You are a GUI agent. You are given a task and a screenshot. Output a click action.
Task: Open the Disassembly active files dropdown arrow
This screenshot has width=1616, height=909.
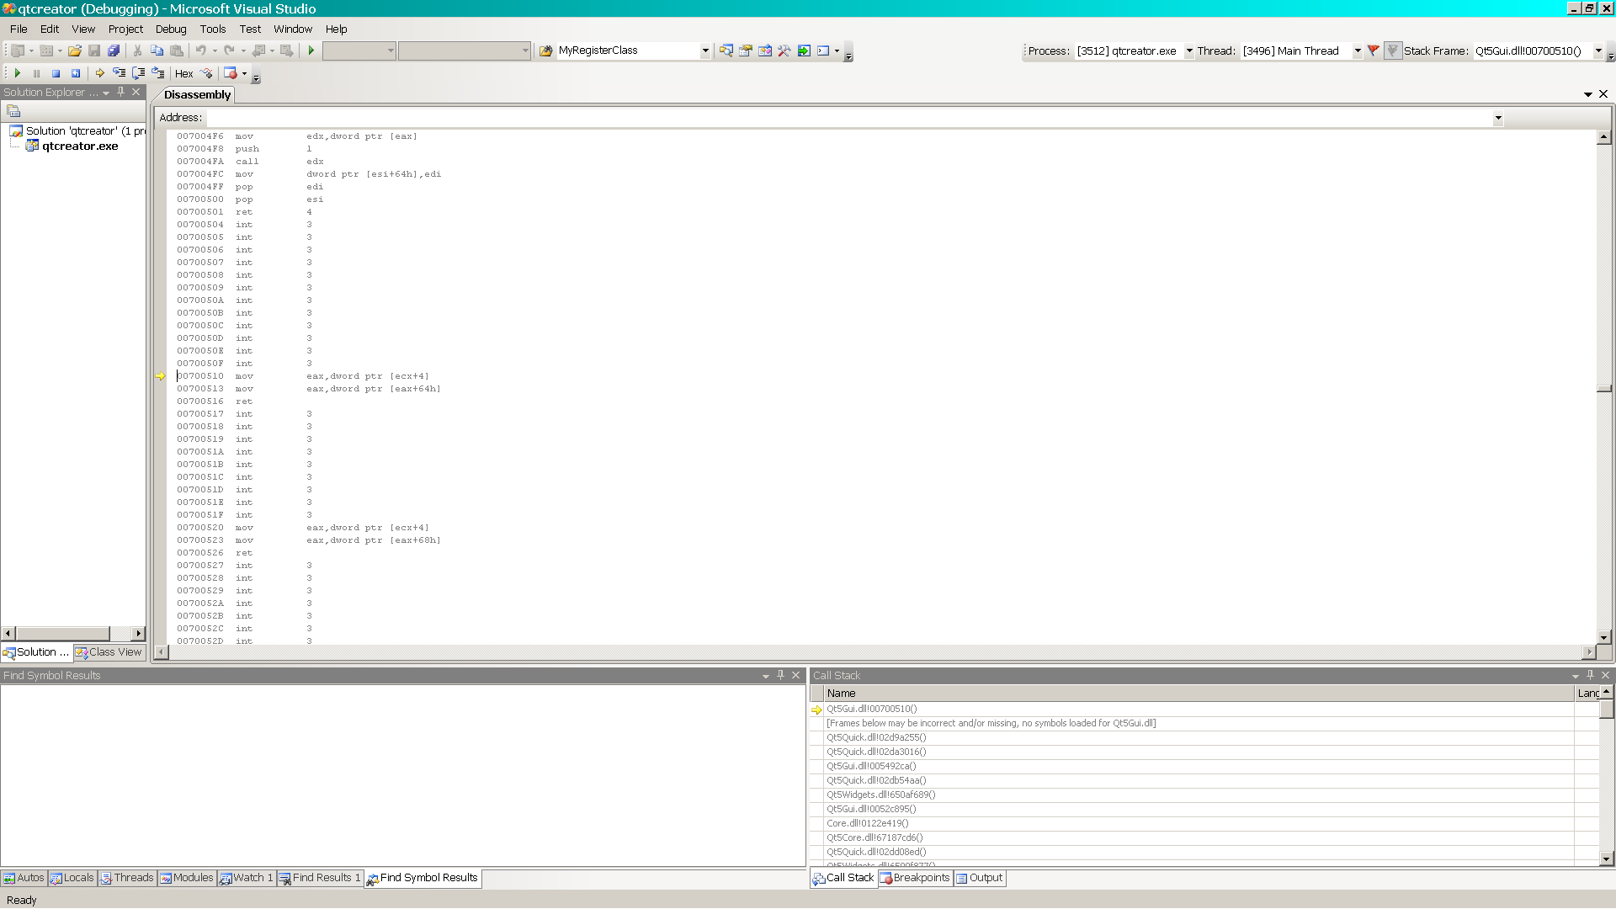[x=1588, y=94]
